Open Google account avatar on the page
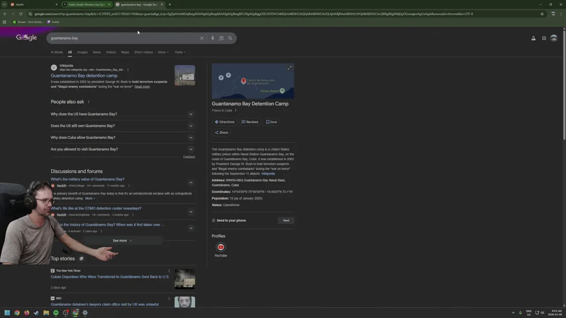Screen dimensions: 566x318 coord(554,38)
